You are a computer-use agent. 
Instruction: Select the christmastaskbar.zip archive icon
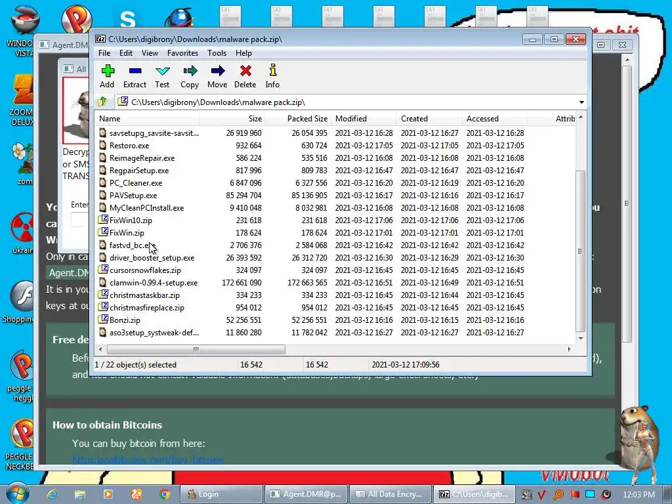tap(103, 295)
